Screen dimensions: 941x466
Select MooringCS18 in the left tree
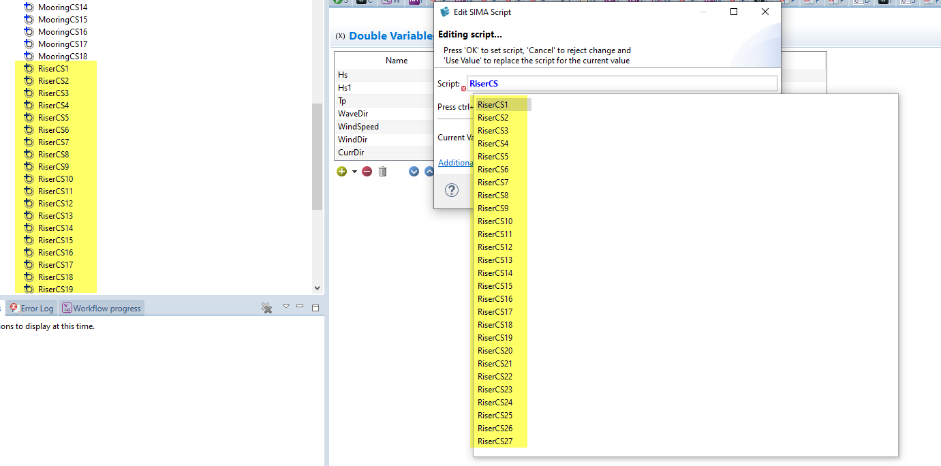[62, 57]
